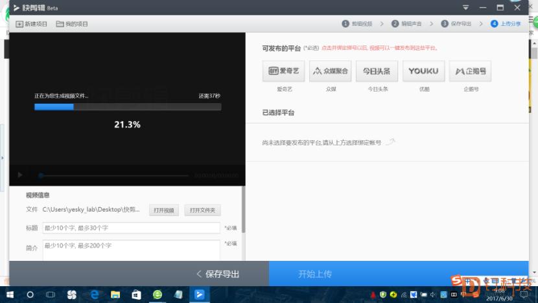Go to step 2 编辑声音
Image resolution: width=538 pixels, height=303 pixels.
tap(406, 24)
